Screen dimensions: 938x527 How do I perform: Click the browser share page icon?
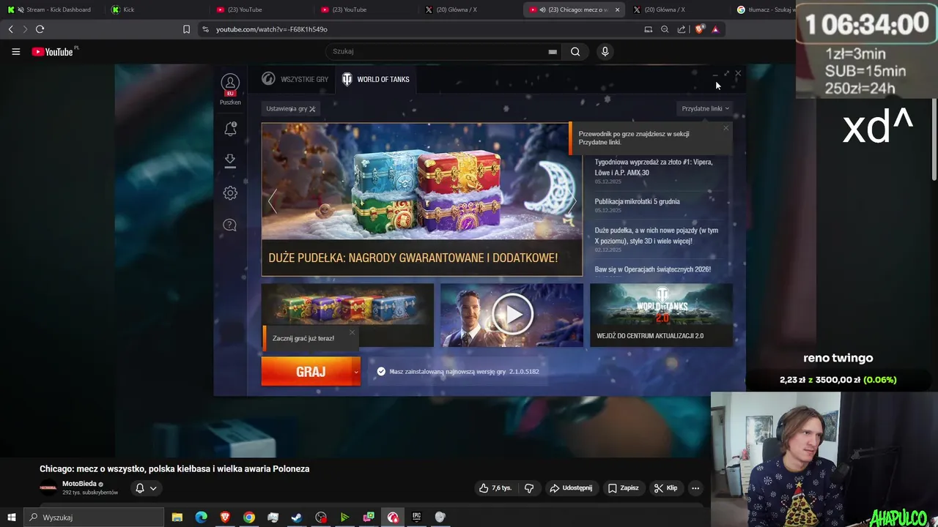point(682,29)
